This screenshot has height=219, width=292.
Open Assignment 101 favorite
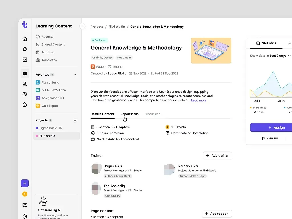tap(50, 98)
